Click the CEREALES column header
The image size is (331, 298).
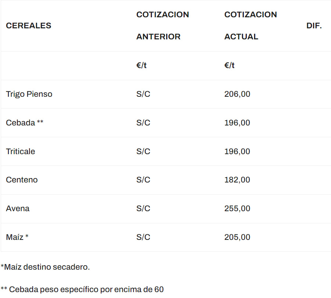point(28,26)
